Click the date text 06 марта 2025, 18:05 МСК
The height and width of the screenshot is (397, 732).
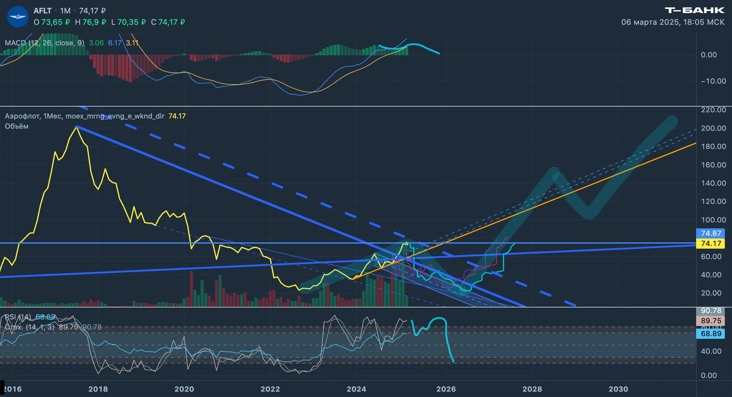673,22
